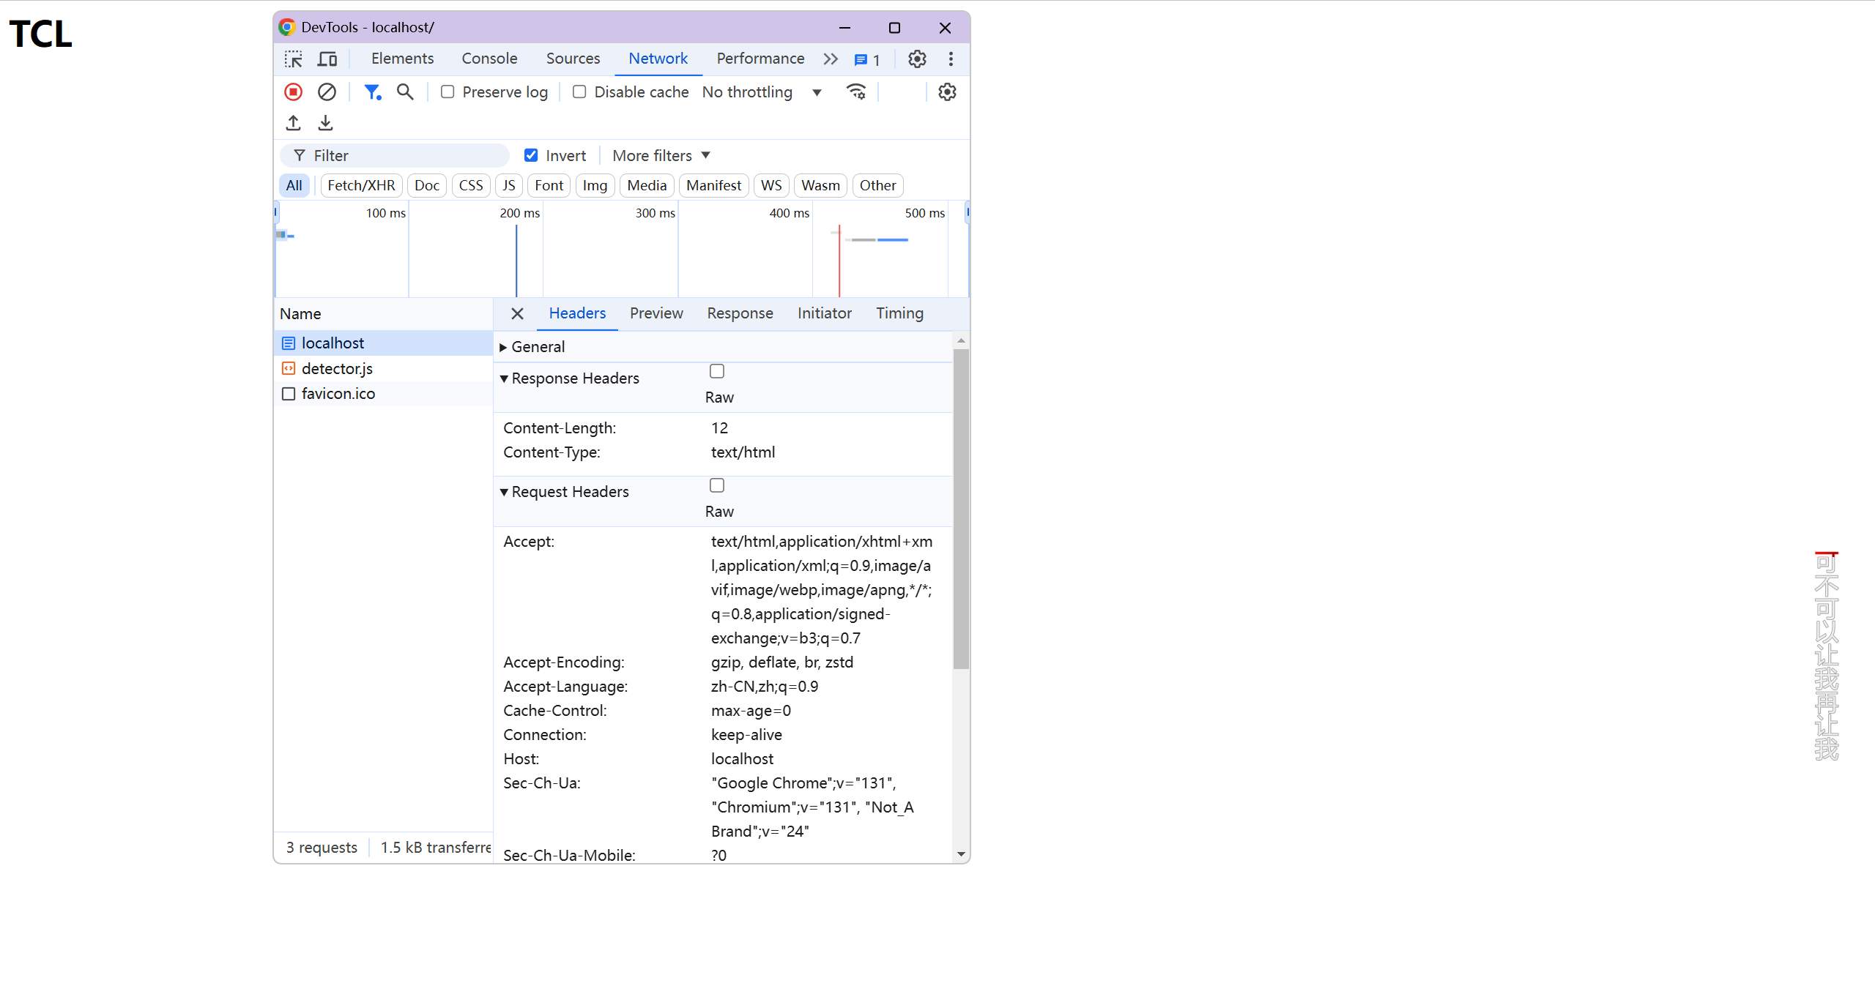Click the Name column header
Screen dimensions: 1875x986
point(384,314)
